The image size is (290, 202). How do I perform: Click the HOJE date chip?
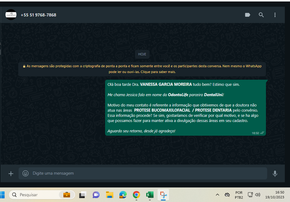142,54
